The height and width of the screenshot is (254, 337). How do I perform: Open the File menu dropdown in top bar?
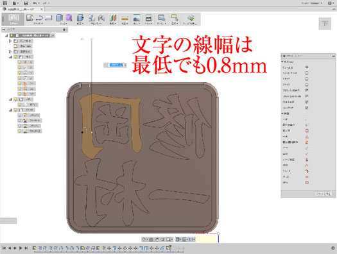pyautogui.click(x=15, y=3)
